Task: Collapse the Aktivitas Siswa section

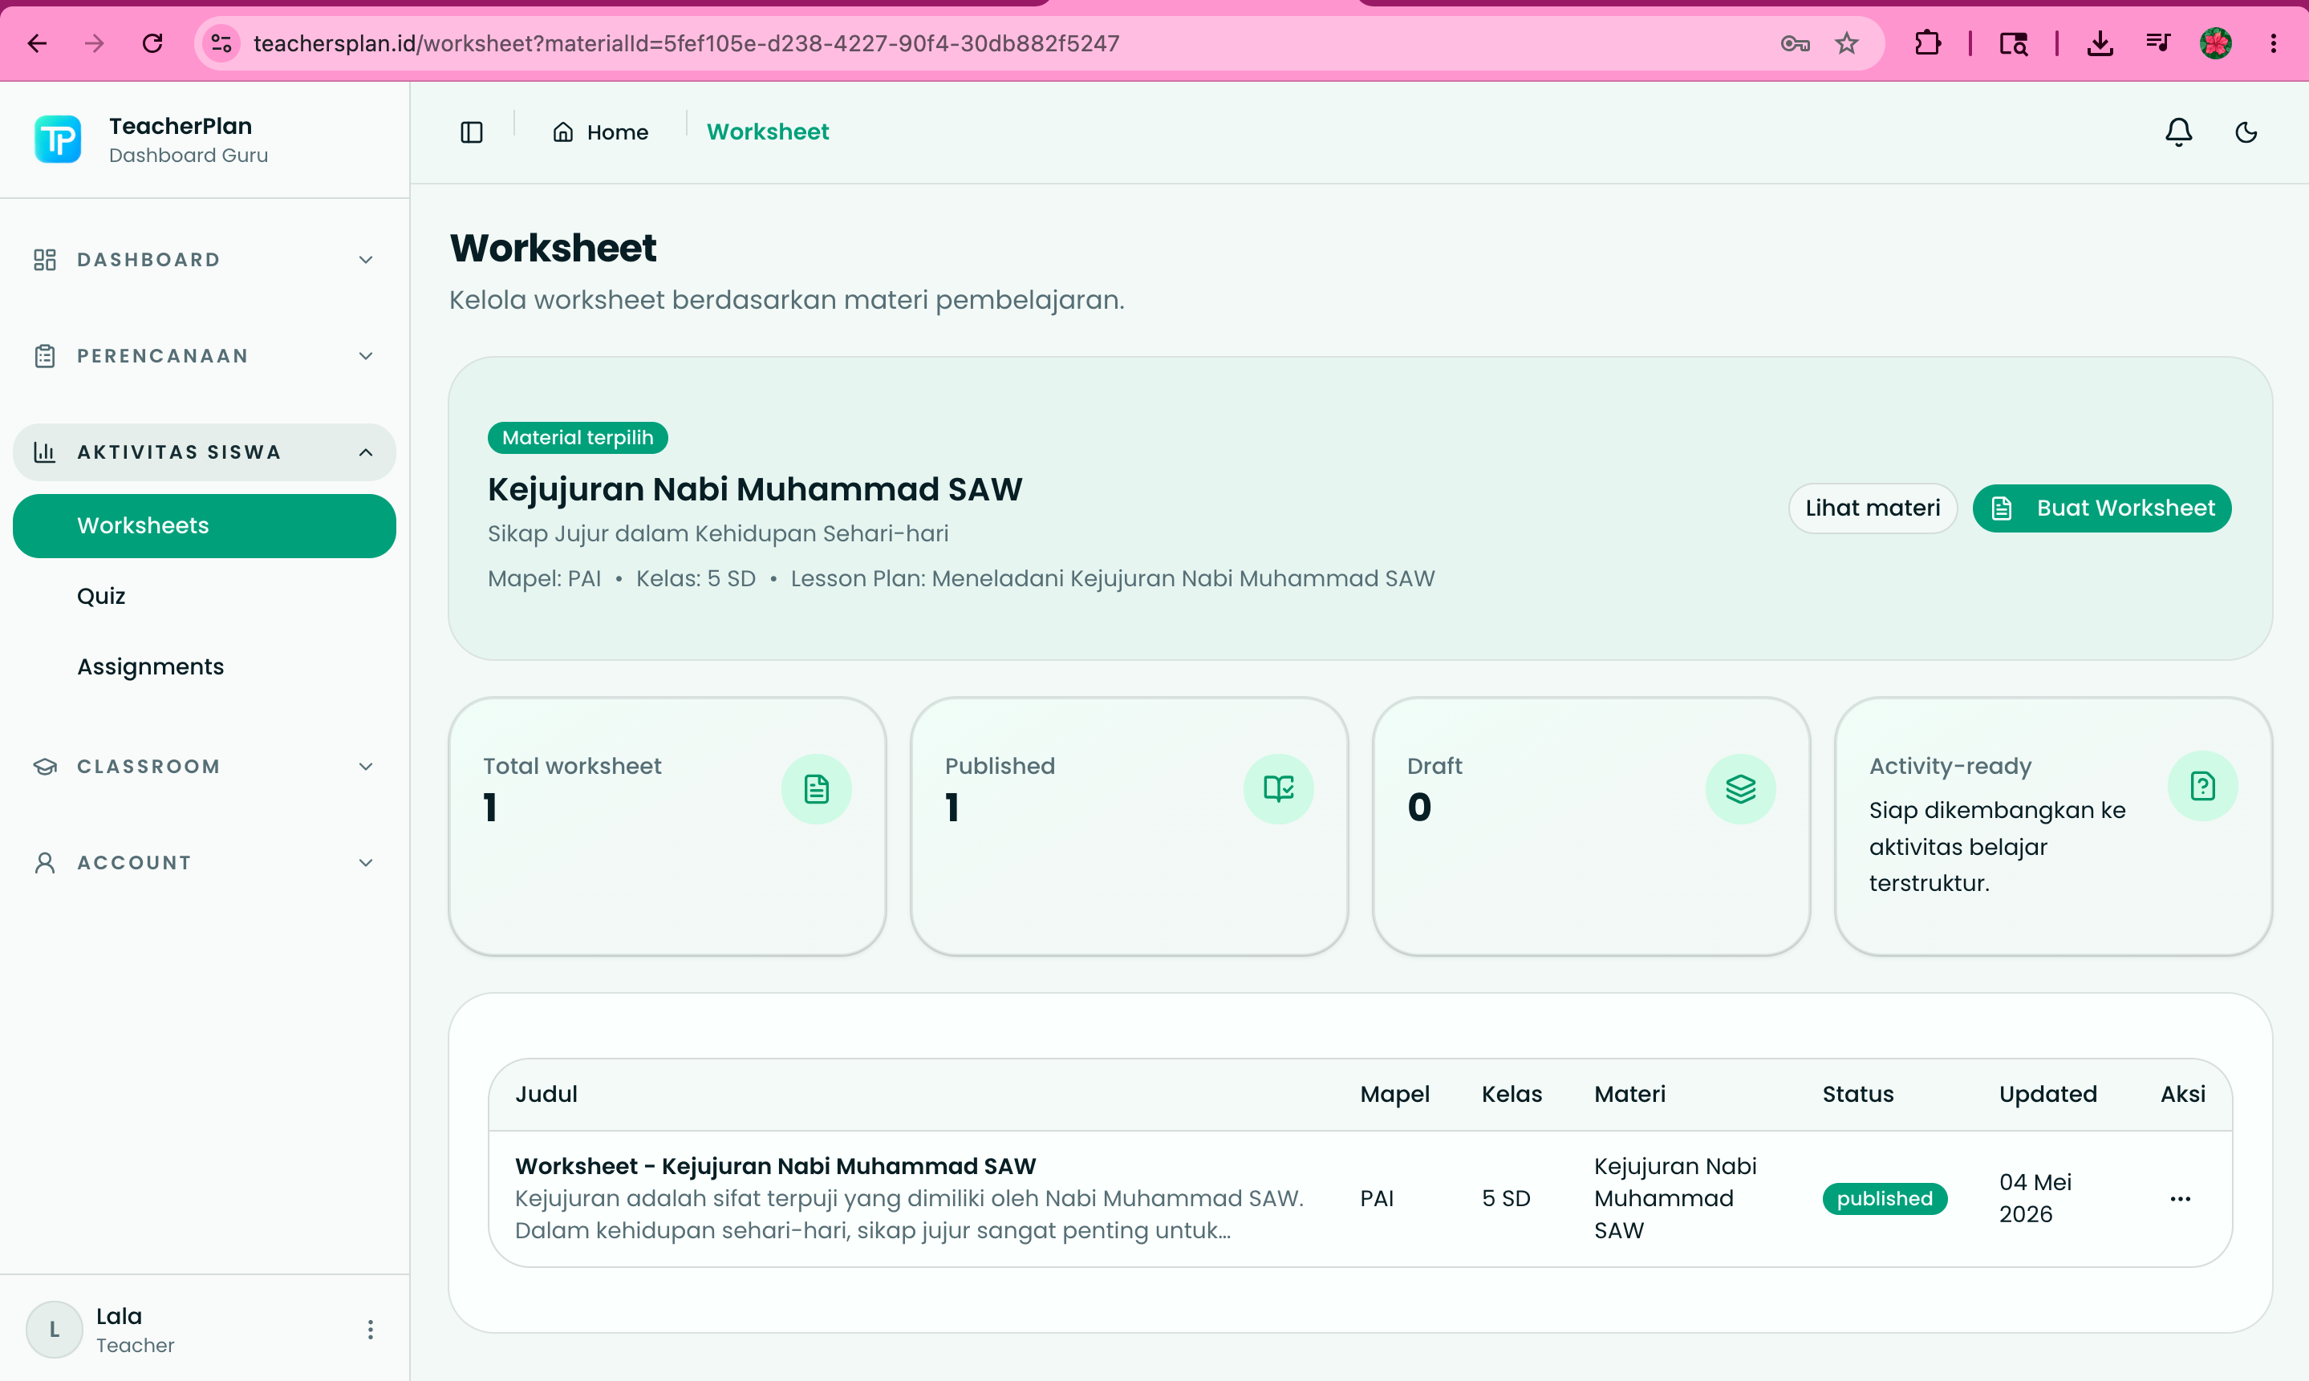Action: coord(205,452)
